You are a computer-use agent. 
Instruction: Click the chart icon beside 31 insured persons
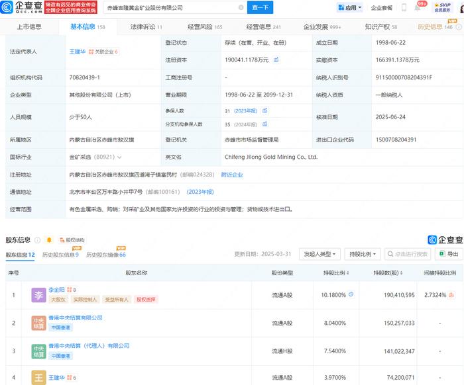pyautogui.click(x=265, y=110)
